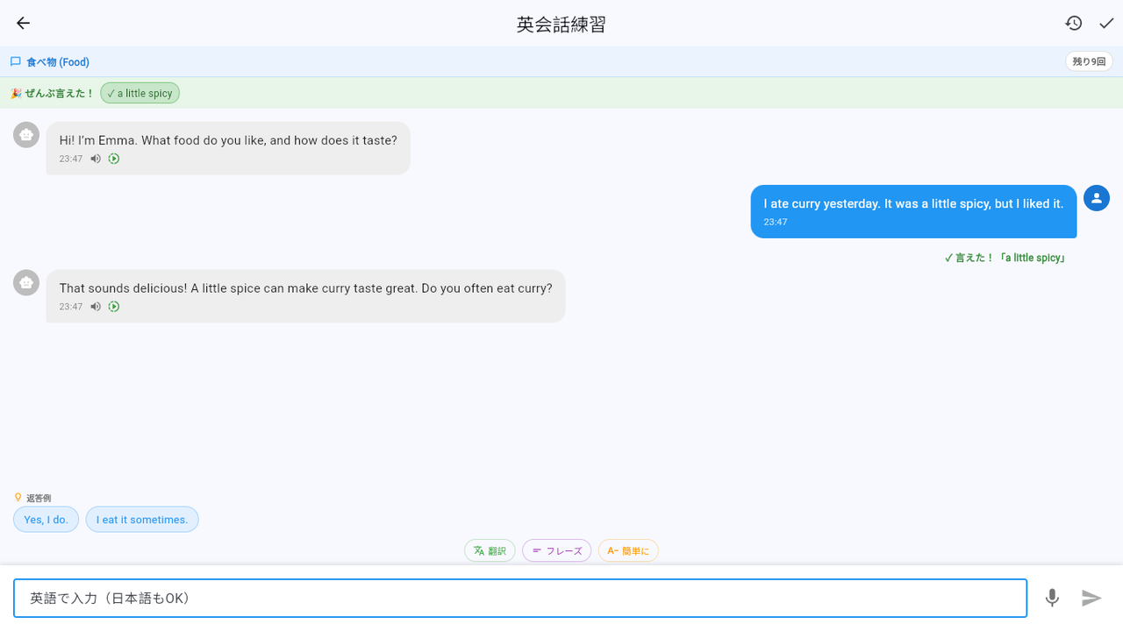Click the lightbulb icon next to 返答例
Screen dimensions: 1123x631
(x=18, y=497)
